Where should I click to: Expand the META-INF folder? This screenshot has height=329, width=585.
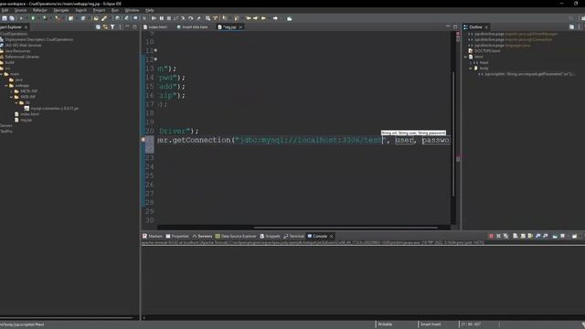12,91
